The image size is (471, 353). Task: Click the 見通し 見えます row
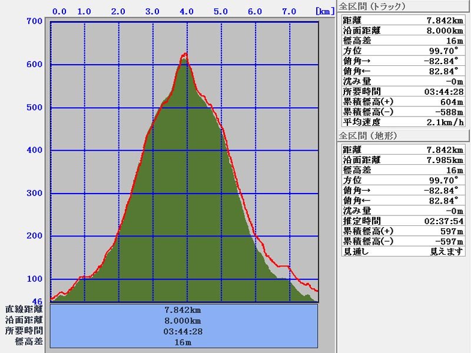click(403, 251)
